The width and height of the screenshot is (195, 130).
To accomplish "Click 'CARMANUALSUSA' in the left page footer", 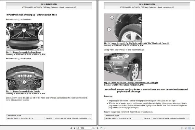I will [x=14, y=115].
